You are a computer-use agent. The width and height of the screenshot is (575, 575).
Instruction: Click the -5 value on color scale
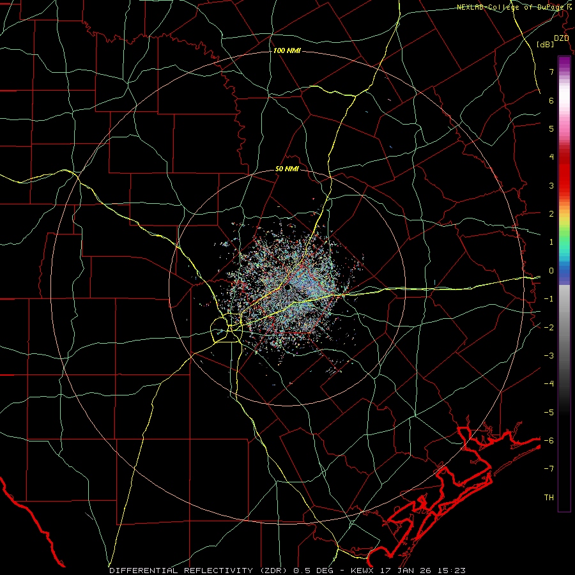pyautogui.click(x=549, y=413)
